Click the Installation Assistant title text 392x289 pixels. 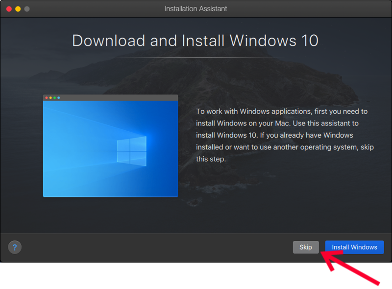tap(196, 8)
